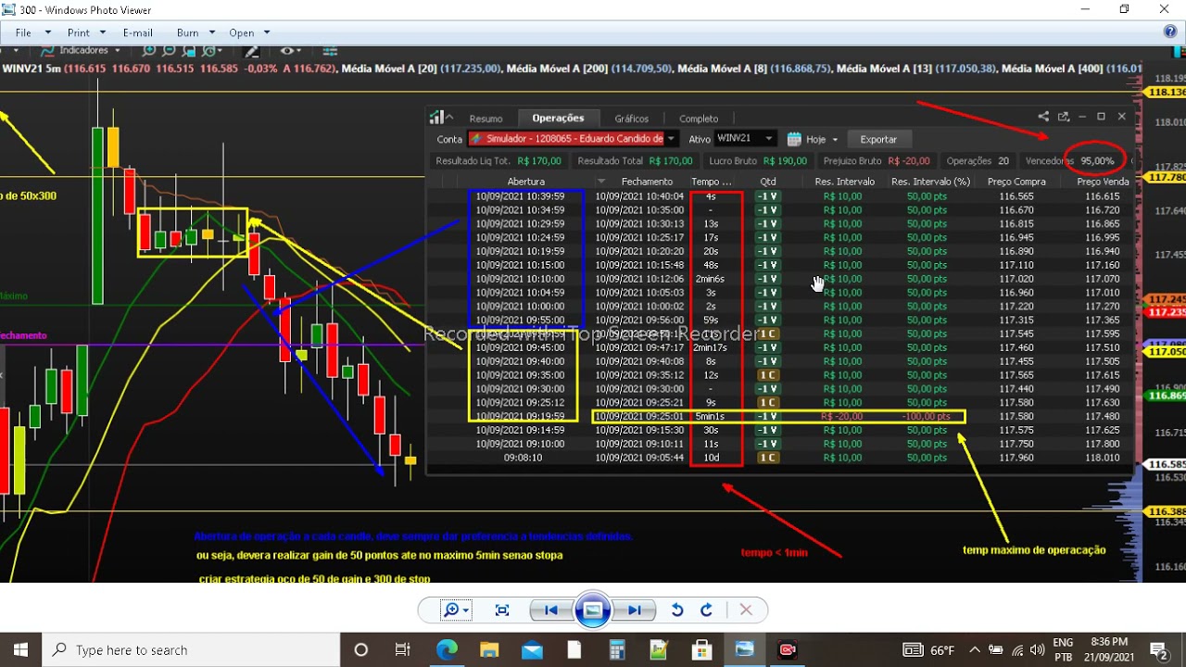The width and height of the screenshot is (1186, 667).
Task: Open the green notepad app on the taskbar
Action: [x=660, y=649]
